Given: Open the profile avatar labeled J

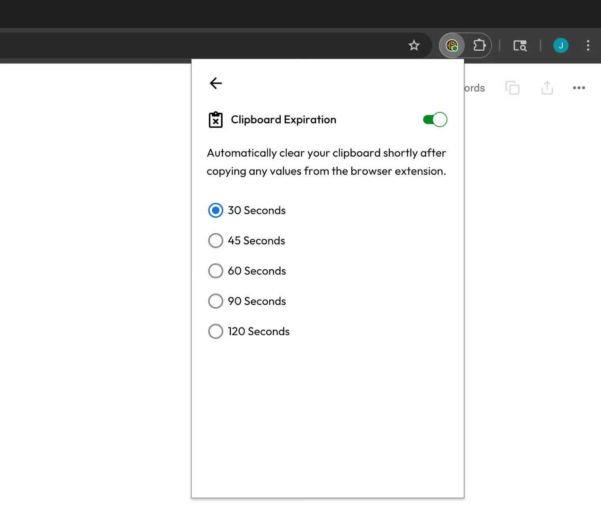Looking at the screenshot, I should point(560,45).
